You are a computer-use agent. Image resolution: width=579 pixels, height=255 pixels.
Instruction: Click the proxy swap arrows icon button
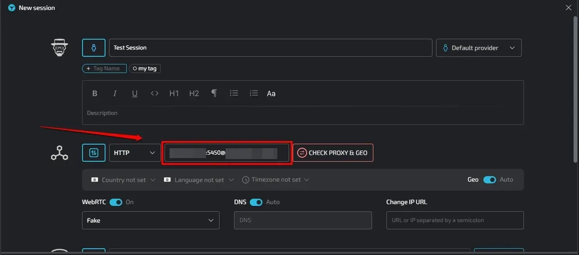point(94,153)
